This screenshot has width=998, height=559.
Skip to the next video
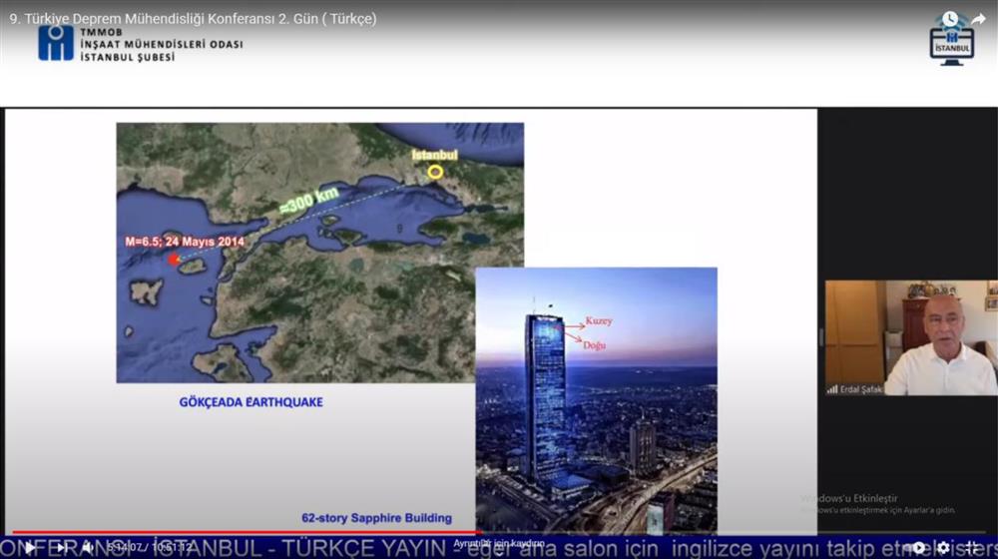pos(61,548)
